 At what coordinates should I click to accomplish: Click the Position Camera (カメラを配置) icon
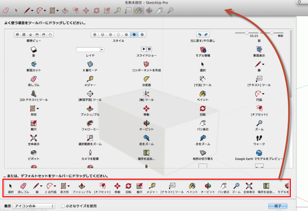click(90, 153)
